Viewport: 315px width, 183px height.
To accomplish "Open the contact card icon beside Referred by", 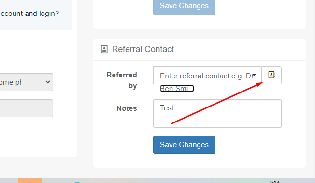I will pyautogui.click(x=272, y=75).
